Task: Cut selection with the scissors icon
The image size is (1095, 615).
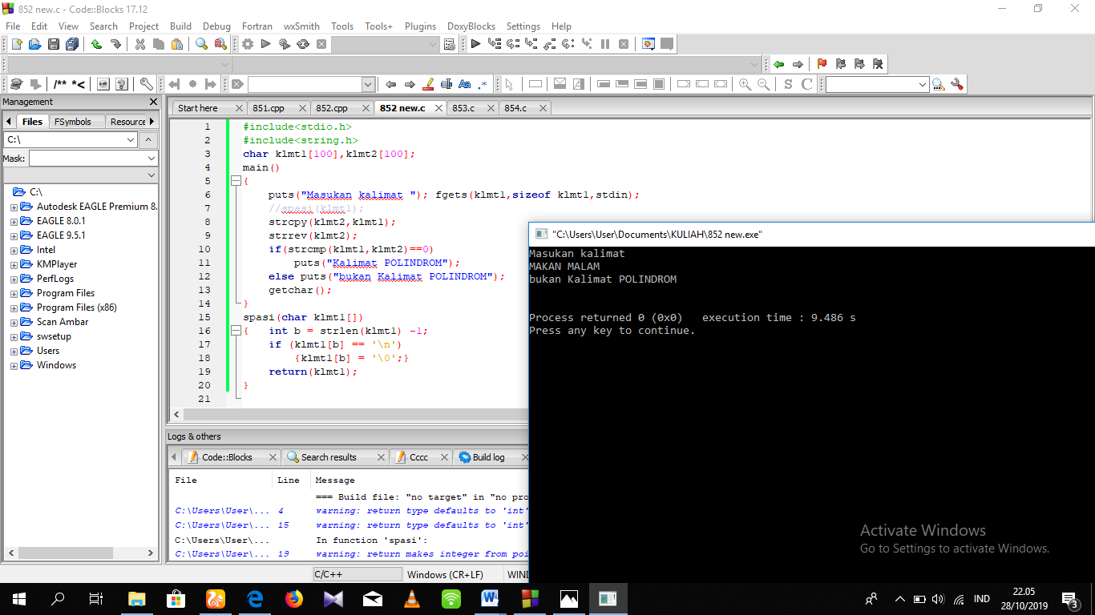Action: (139, 44)
